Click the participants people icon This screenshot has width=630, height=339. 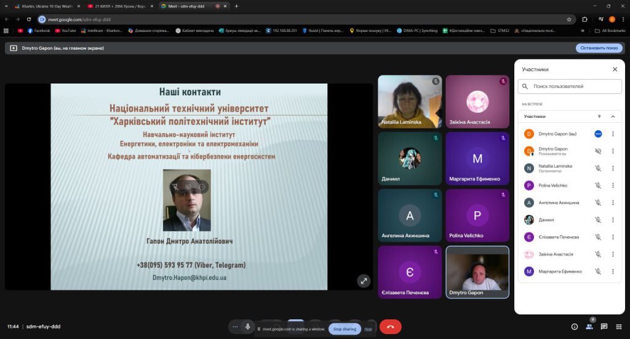[x=589, y=327]
